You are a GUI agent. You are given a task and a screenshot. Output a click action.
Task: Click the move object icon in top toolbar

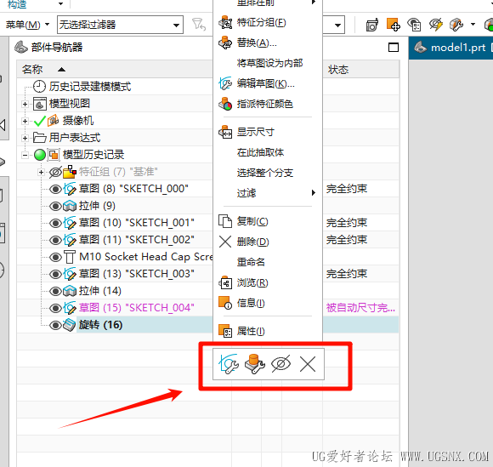394,24
